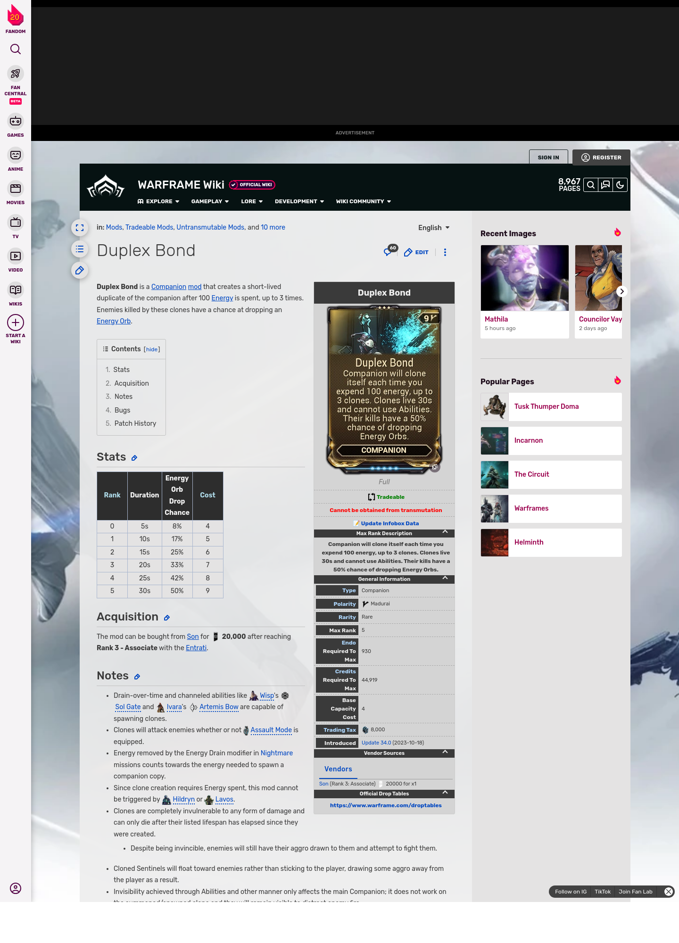The width and height of the screenshot is (679, 943).
Task: Hide the Contents box
Action: [x=152, y=349]
